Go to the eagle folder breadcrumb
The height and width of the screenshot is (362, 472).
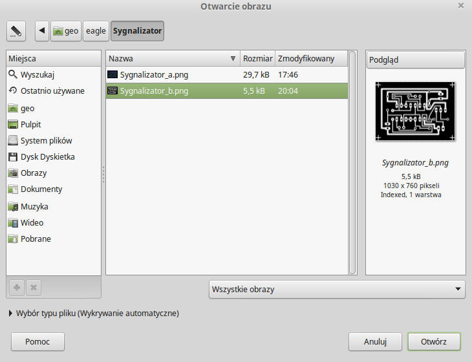click(x=96, y=30)
